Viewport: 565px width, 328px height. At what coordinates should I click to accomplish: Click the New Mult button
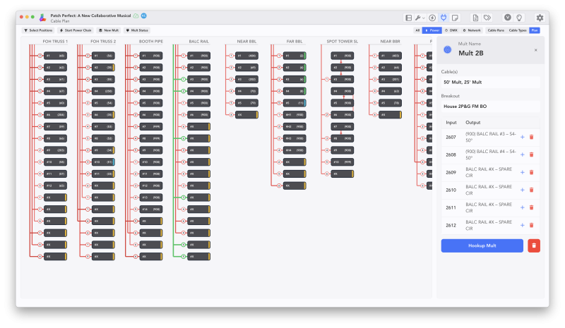pos(109,30)
